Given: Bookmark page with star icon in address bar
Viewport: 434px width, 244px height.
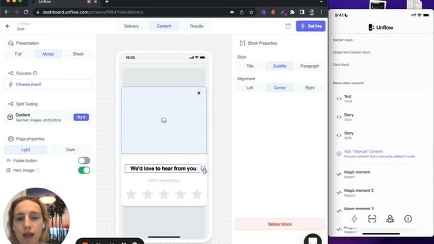Looking at the screenshot, I should pyautogui.click(x=252, y=12).
